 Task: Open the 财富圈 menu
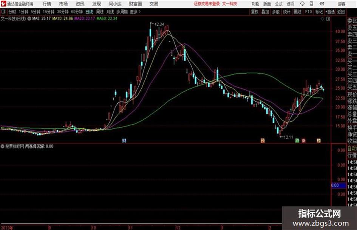(136, 4)
